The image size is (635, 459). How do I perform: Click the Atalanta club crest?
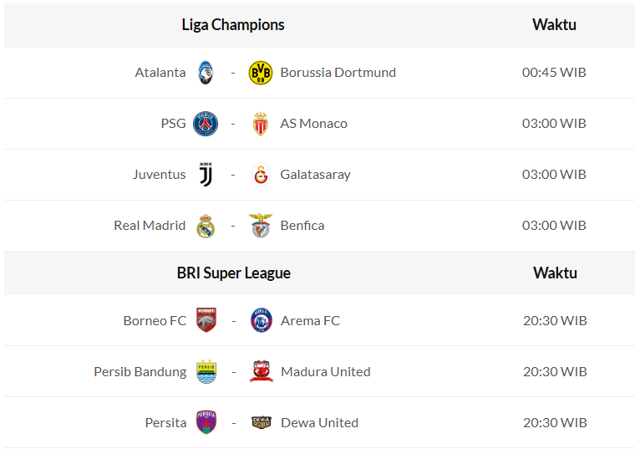click(206, 73)
